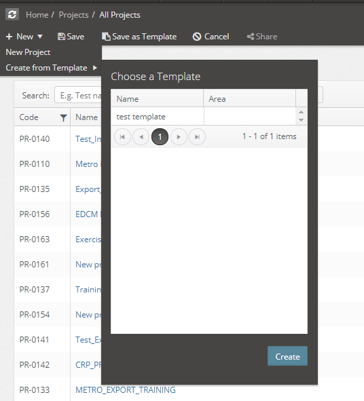364x401 pixels.
Task: Open the Test_Ex project link in row PR-0141
Action: [88, 340]
